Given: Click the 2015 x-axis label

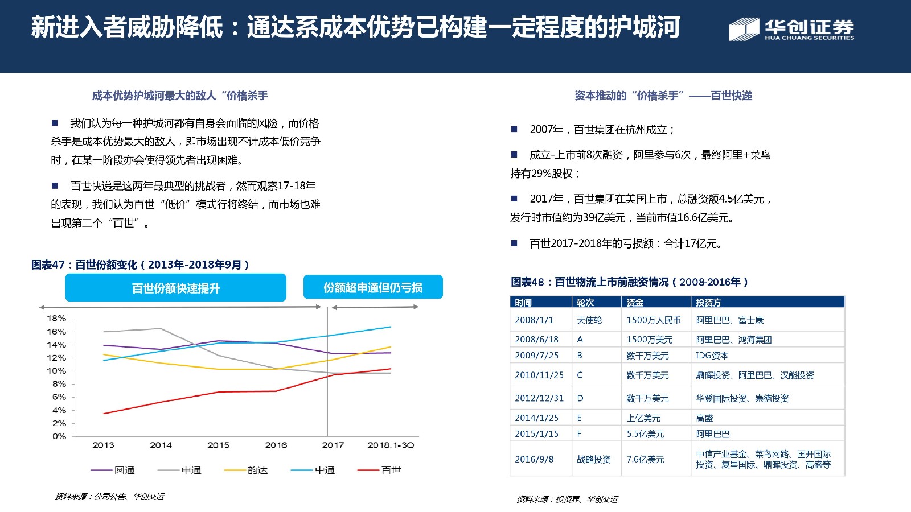Looking at the screenshot, I should (x=218, y=445).
